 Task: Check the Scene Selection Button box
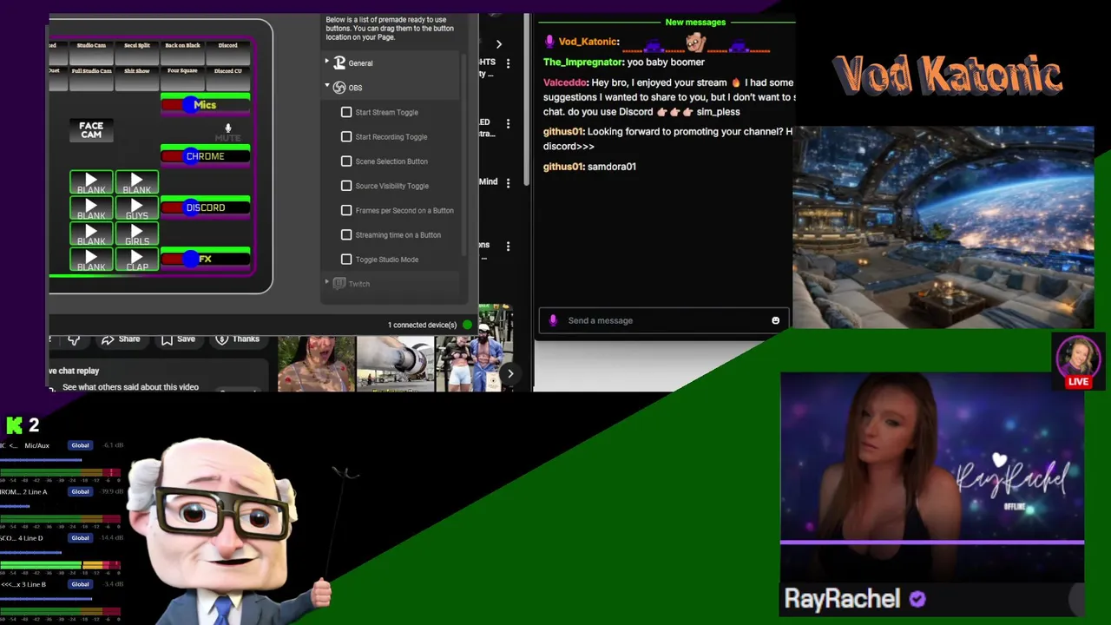click(x=346, y=161)
